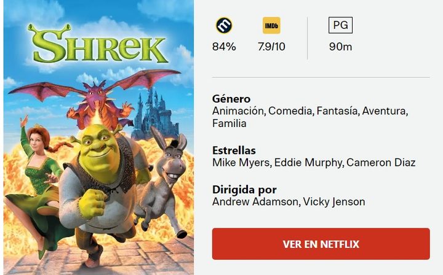The image size is (443, 275).
Task: Click the 84% Metacritic score text
Action: click(x=224, y=47)
